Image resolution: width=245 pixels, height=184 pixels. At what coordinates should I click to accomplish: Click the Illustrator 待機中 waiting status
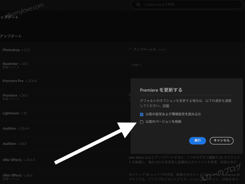[x=137, y=65]
